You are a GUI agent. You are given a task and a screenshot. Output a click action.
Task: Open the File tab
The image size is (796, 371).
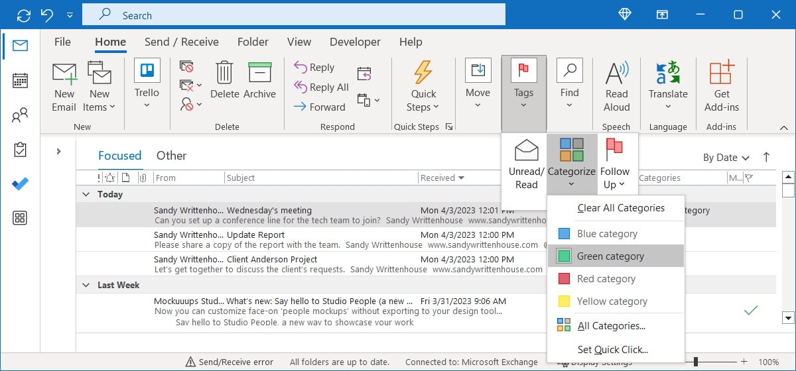pyautogui.click(x=62, y=42)
